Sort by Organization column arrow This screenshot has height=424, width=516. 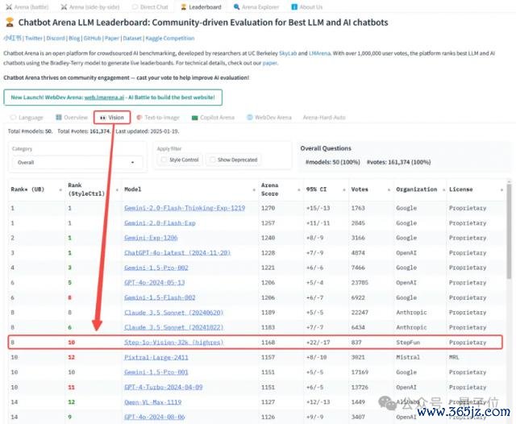(x=443, y=189)
